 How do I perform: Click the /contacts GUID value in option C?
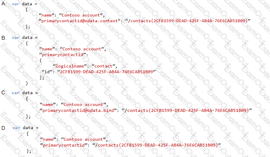(x=187, y=110)
